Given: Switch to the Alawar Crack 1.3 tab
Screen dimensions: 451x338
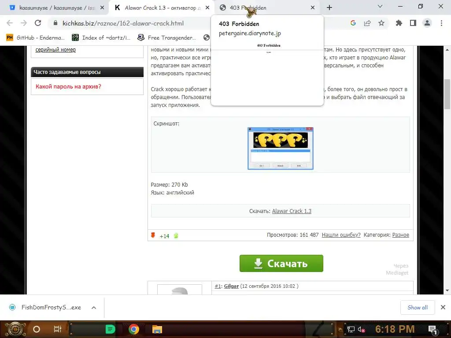Looking at the screenshot, I should pos(161,8).
